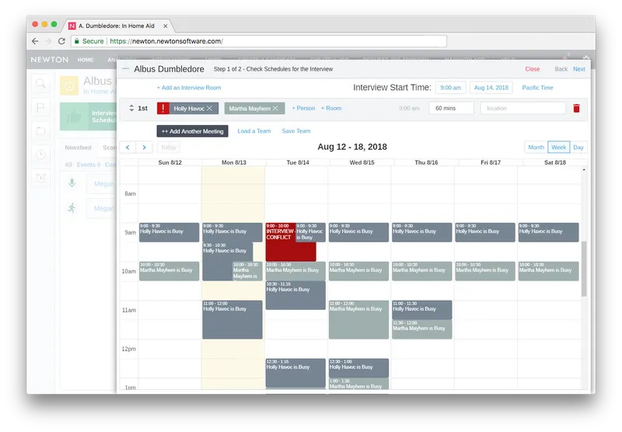Image resolution: width=622 pixels, height=432 pixels.
Task: Open the Aug 14, 2018 date picker
Action: click(491, 88)
